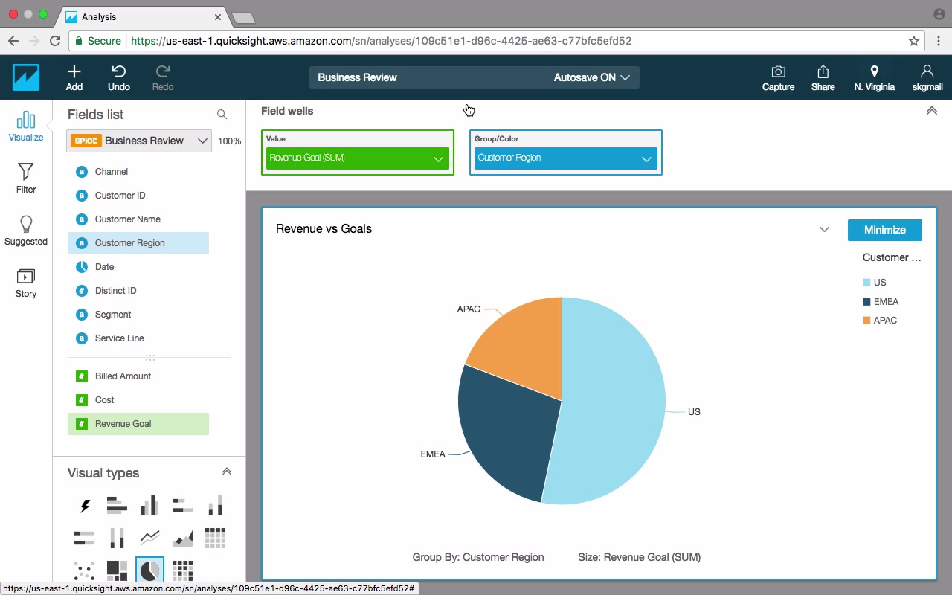Open the Suggested insights panel
The image size is (952, 595).
(x=26, y=230)
